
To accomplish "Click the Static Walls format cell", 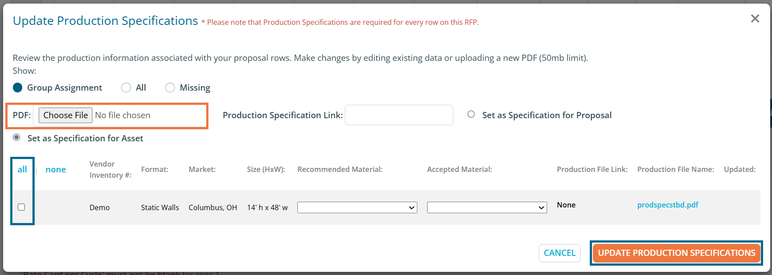I will [160, 207].
